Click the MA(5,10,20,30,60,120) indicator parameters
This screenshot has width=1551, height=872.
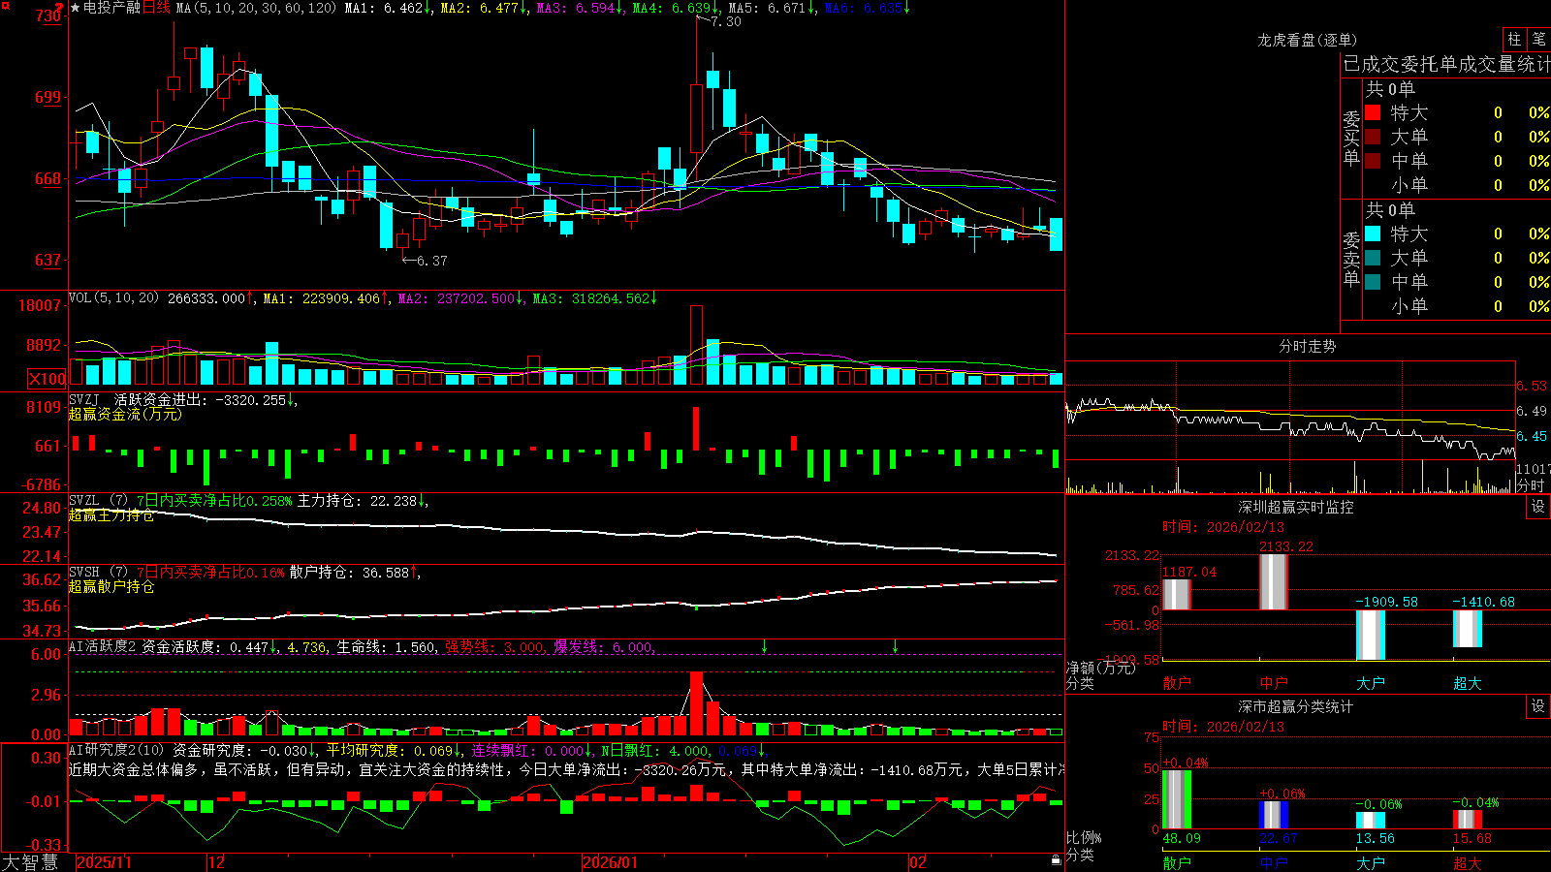[x=256, y=8]
